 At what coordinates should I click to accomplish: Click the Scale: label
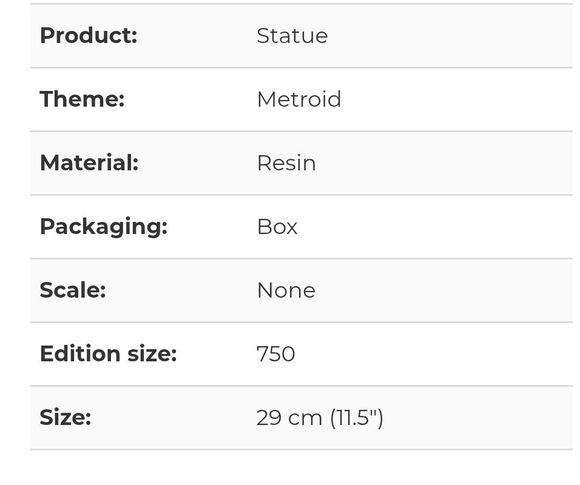(x=73, y=290)
